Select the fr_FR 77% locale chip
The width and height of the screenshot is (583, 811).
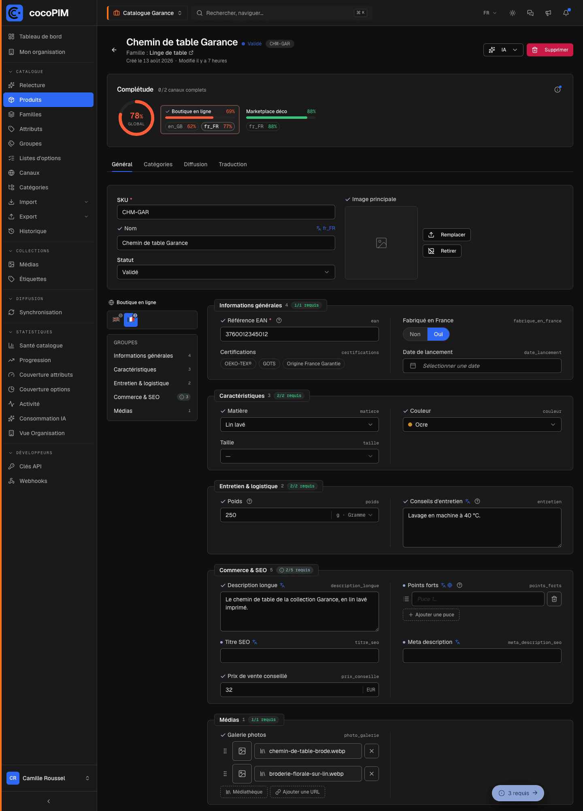(x=218, y=127)
